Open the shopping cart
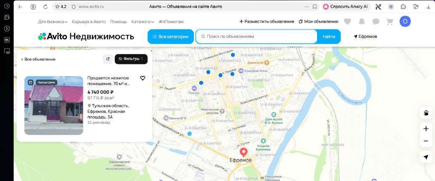This screenshot has width=435, height=181. [x=390, y=21]
